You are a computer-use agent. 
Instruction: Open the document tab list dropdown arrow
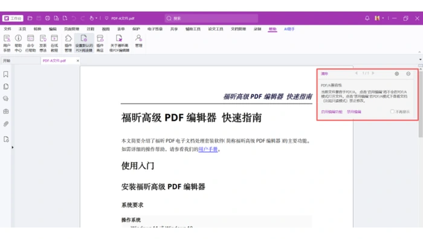[421, 59]
